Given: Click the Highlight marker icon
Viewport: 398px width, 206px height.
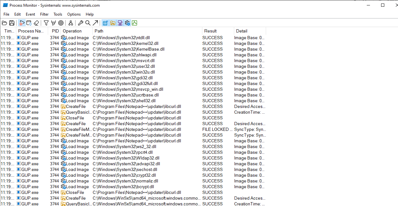Looking at the screenshot, I should 53,23.
